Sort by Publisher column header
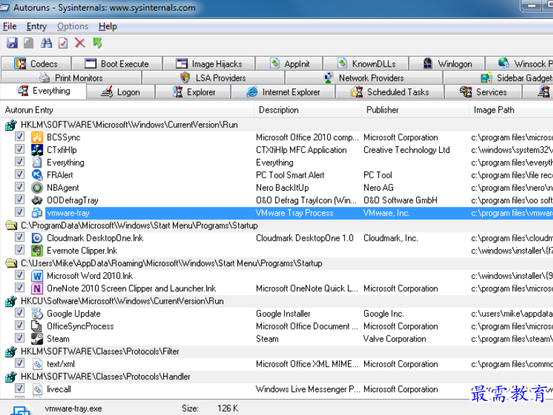This screenshot has width=553, height=415. pos(415,110)
